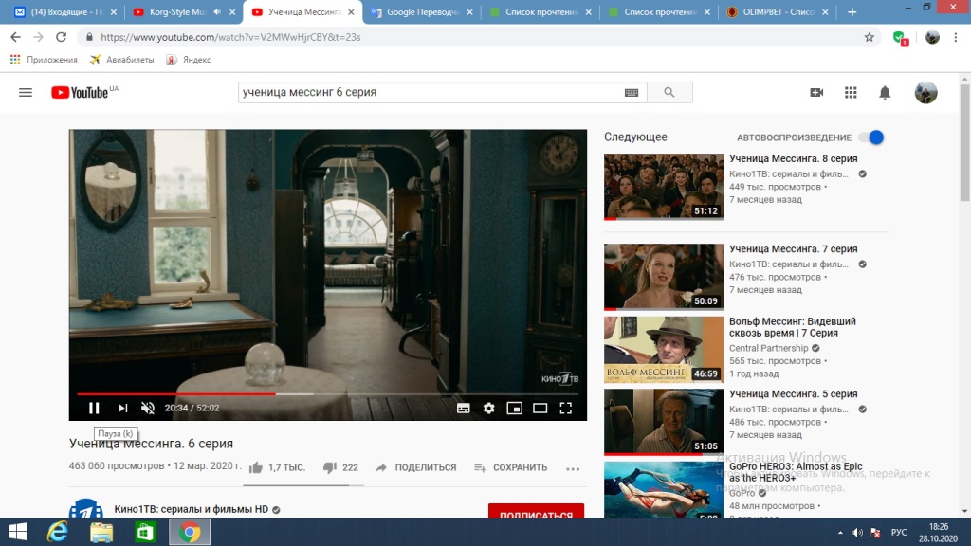Open the on-screen keyboard in search box
Viewport: 971px width, 546px height.
[632, 92]
